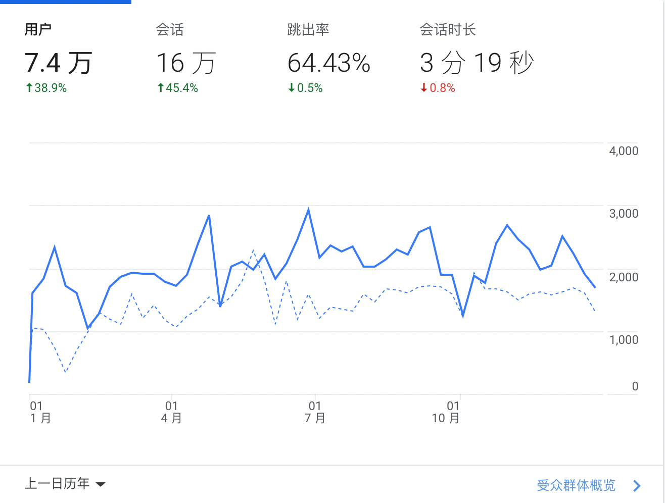665x503 pixels.
Task: Click the green down arrow beside 0.5%
Action: coord(292,88)
